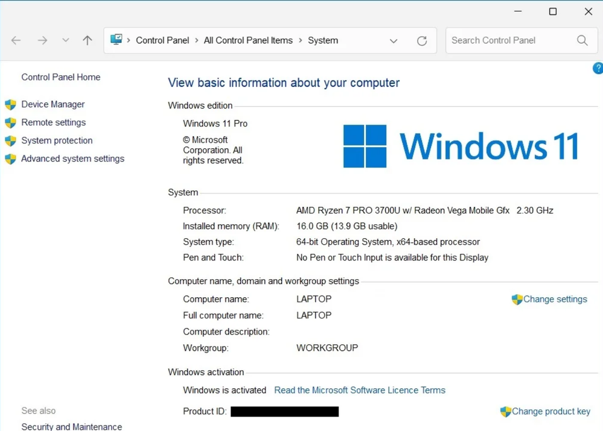Image resolution: width=603 pixels, height=431 pixels.
Task: Click Change product key link
Action: point(550,411)
